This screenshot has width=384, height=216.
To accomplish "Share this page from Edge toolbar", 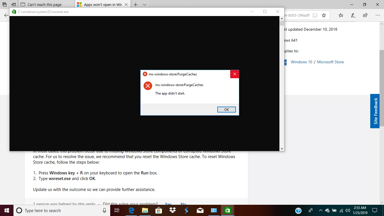I will [365, 15].
